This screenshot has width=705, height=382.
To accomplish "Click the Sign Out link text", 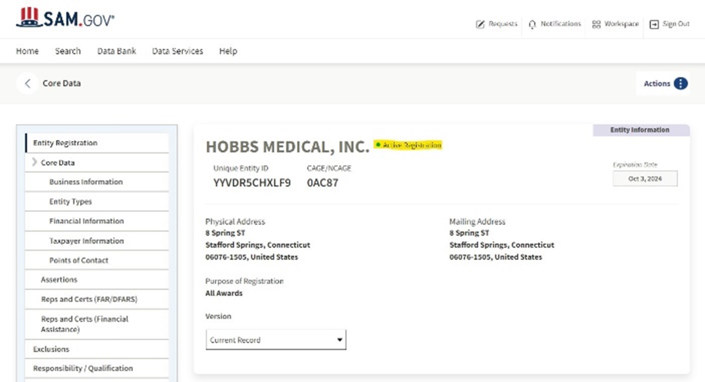I will [676, 24].
